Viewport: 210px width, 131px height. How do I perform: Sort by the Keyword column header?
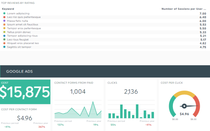(8, 9)
